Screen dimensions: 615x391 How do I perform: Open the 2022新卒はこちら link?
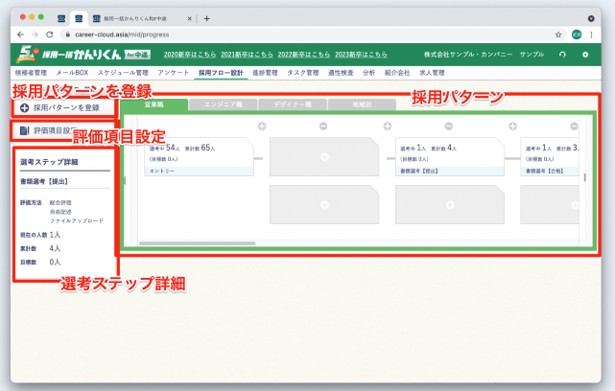[x=304, y=55]
